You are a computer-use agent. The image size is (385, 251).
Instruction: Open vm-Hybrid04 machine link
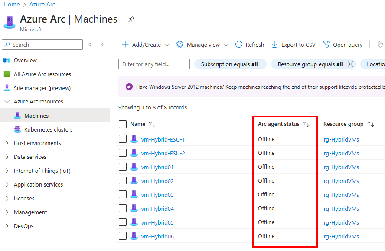coord(157,209)
